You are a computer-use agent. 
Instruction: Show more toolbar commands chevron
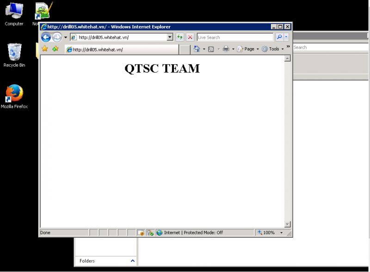click(x=288, y=47)
